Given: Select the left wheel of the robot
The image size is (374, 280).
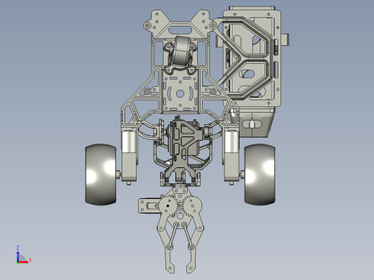Looking at the screenshot, I should point(101,174).
